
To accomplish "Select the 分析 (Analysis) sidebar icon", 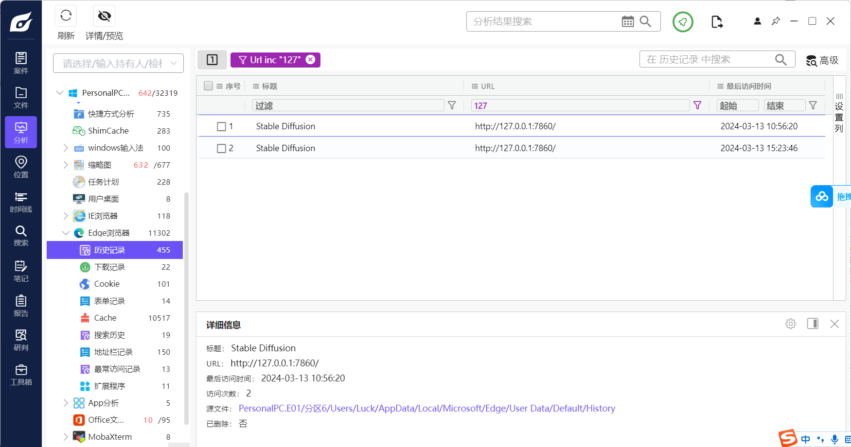I will click(21, 132).
